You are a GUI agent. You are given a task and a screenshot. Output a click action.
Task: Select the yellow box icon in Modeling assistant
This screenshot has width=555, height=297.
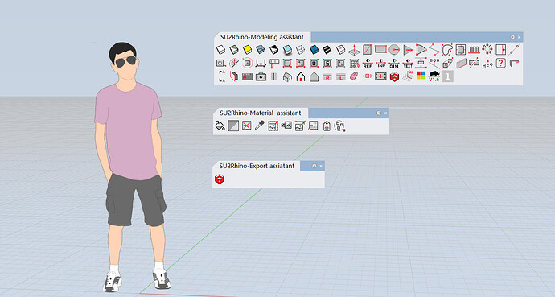[x=247, y=50]
